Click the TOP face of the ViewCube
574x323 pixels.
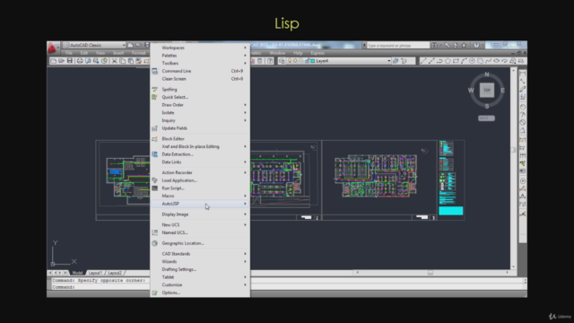click(x=487, y=90)
